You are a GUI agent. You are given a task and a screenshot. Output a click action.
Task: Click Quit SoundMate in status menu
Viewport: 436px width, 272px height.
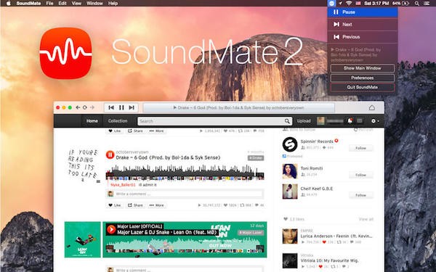[363, 88]
